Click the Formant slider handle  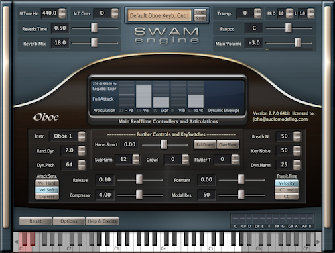pos(241,179)
